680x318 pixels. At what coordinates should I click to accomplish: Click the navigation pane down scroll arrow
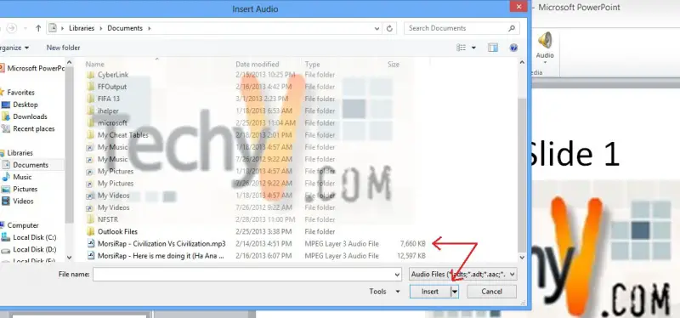click(x=69, y=258)
